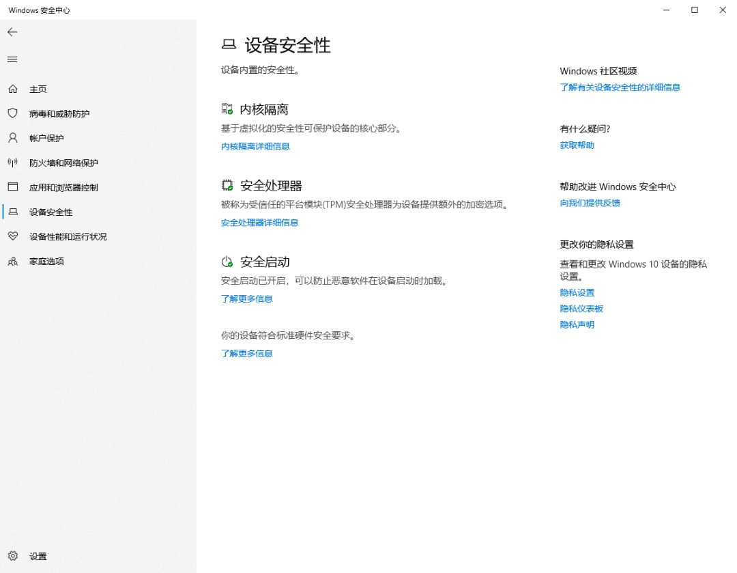Click the 设备安全性 page title
The height and width of the screenshot is (573, 737).
pos(288,45)
